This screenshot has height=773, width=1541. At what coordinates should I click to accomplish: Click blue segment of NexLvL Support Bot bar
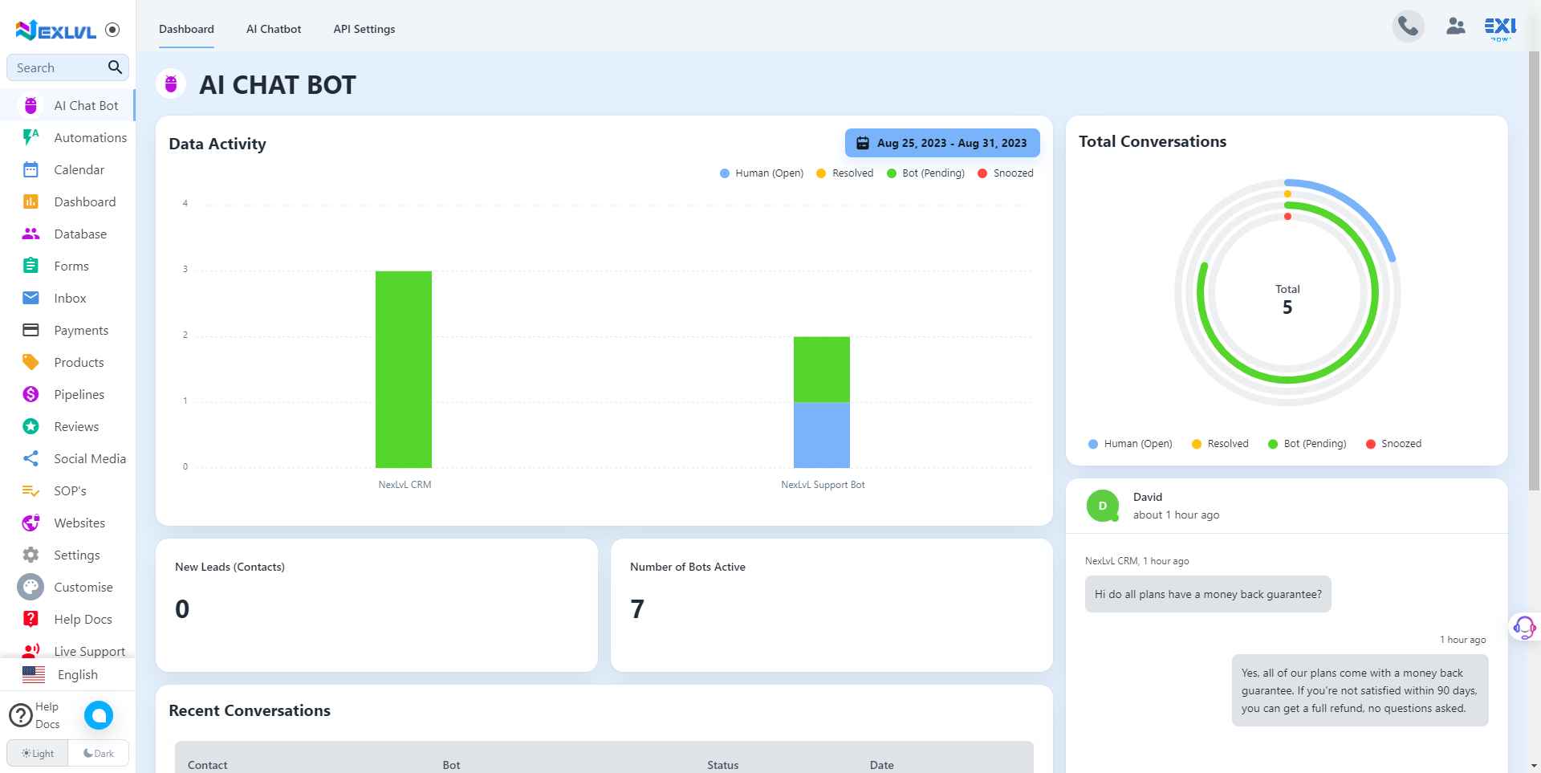822,434
